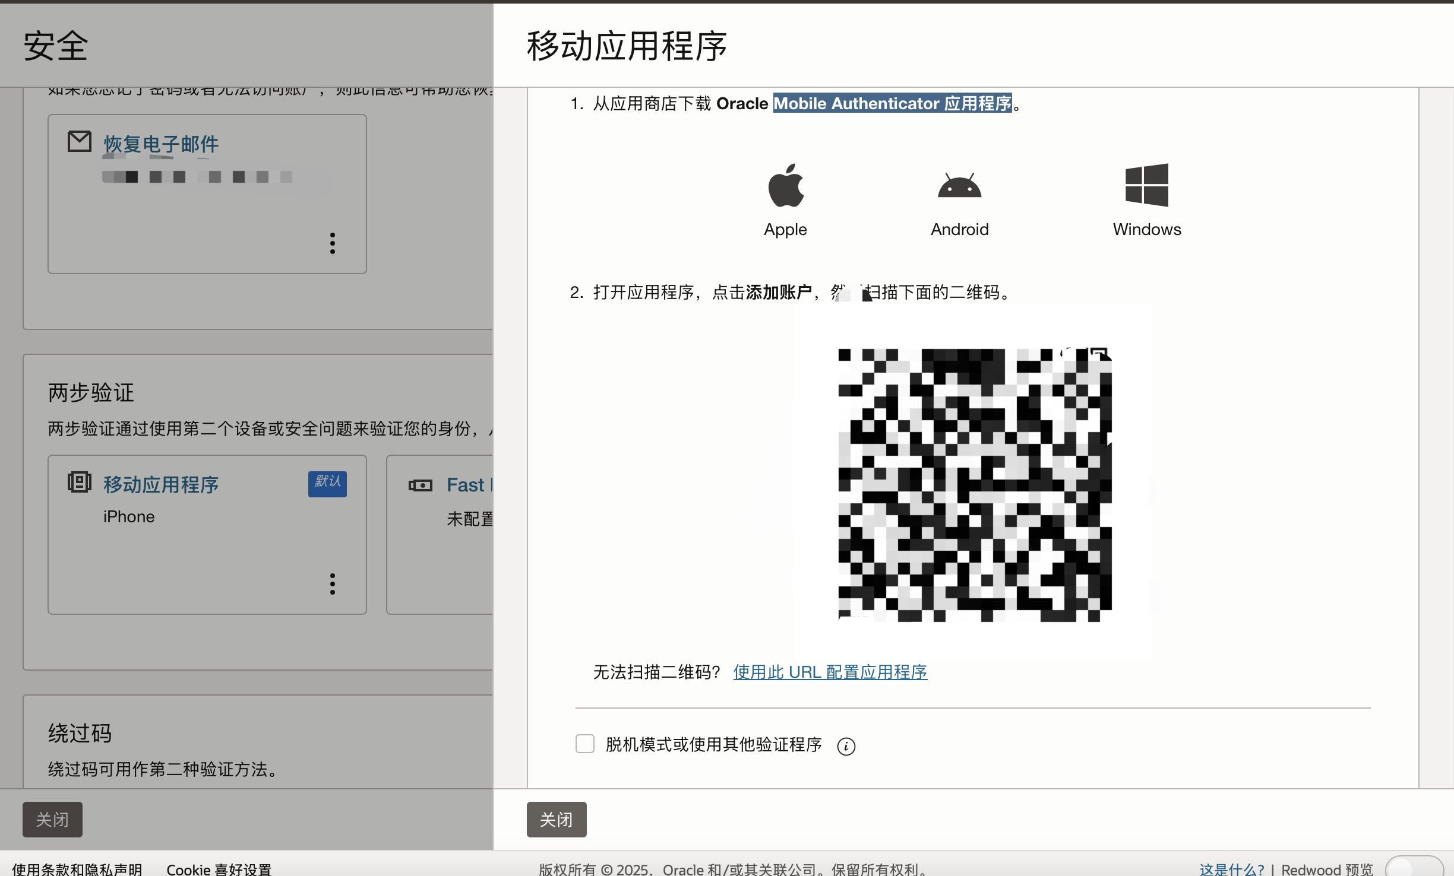Click the Windows logo icon
The height and width of the screenshot is (876, 1454).
point(1146,185)
